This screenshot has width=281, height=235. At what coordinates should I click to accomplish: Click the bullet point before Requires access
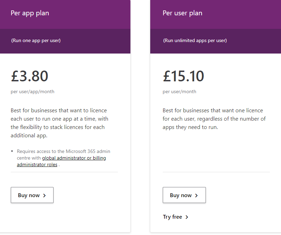[x=13, y=152]
